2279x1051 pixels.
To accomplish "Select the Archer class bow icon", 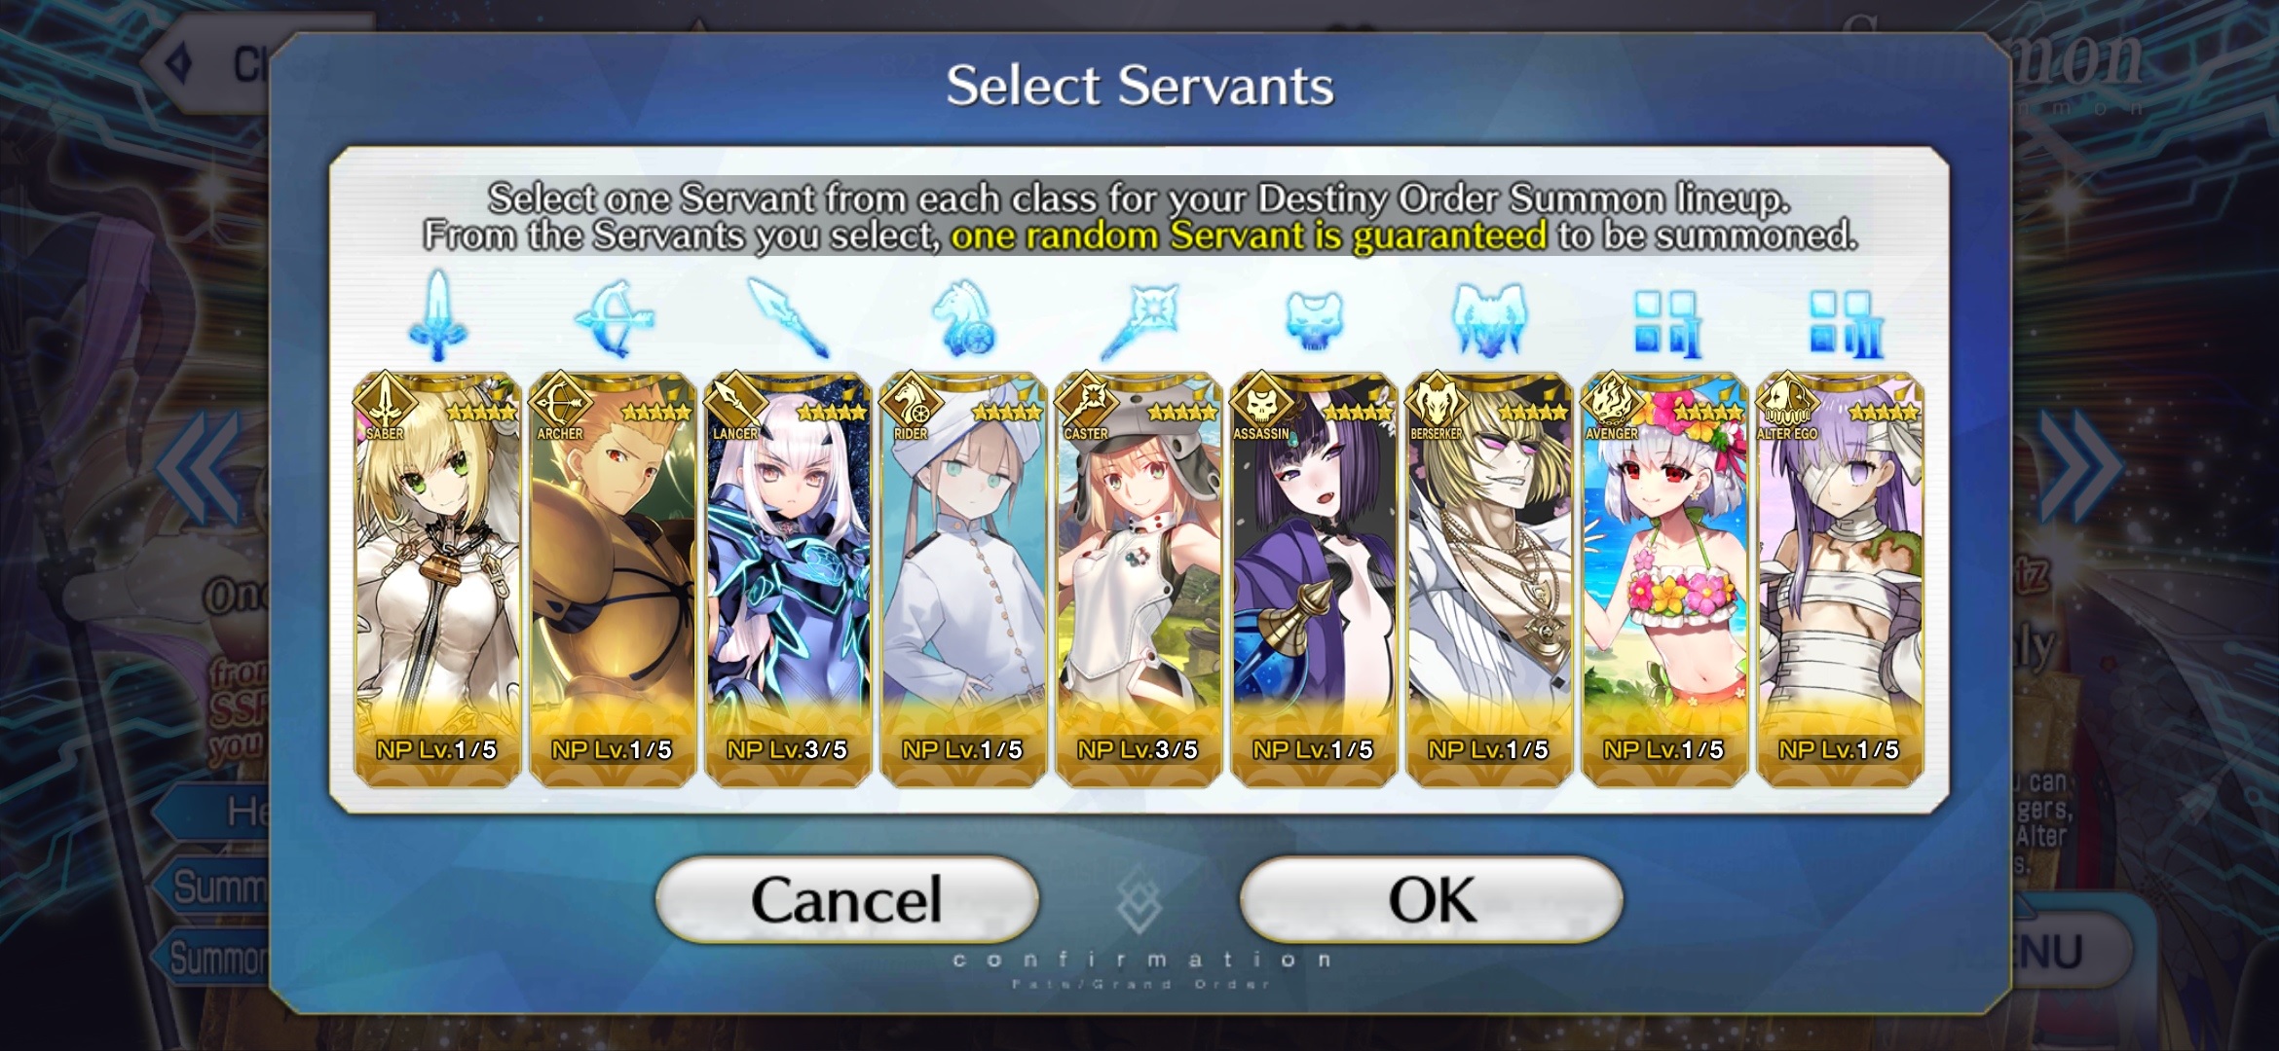I will pos(613,318).
